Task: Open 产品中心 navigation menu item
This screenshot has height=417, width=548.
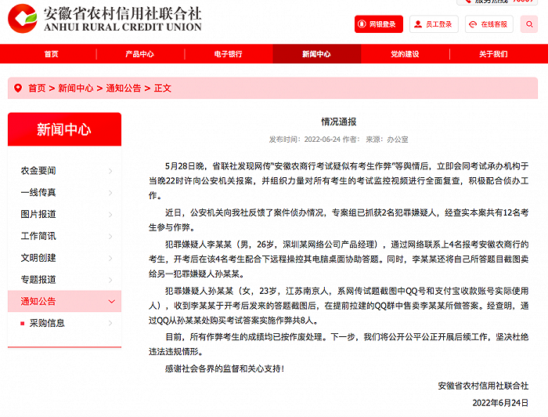Action: click(x=140, y=54)
